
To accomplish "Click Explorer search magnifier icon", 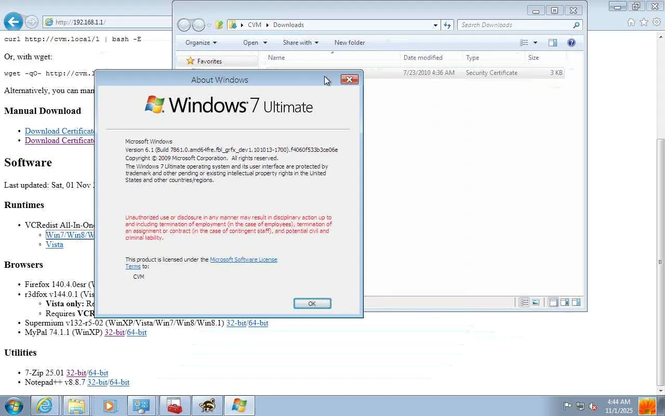I will coord(576,25).
